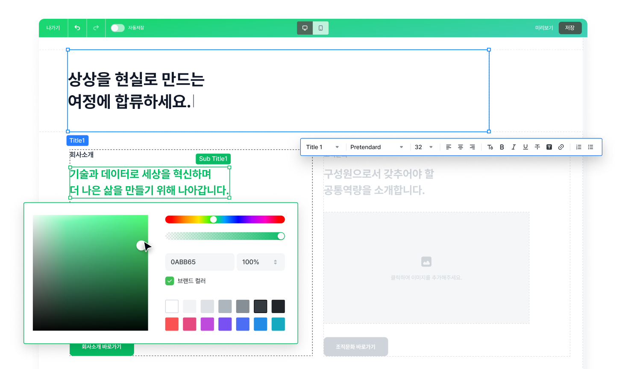Switch to desktop preview mode
This screenshot has height=369, width=622.
[305, 28]
